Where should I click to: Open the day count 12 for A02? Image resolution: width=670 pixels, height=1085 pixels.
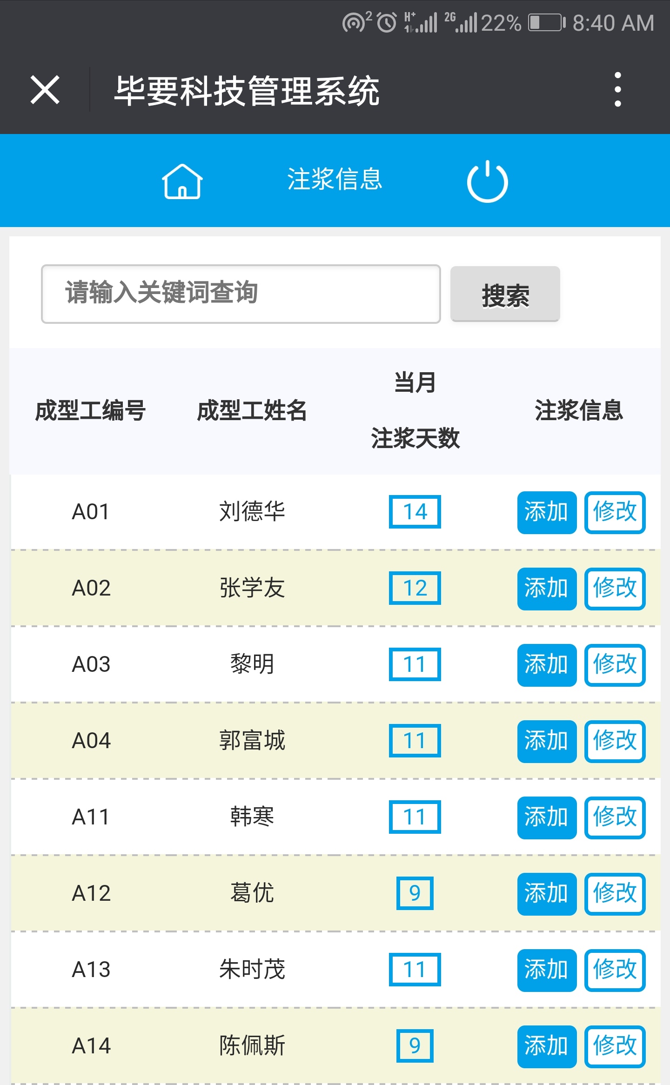[415, 588]
